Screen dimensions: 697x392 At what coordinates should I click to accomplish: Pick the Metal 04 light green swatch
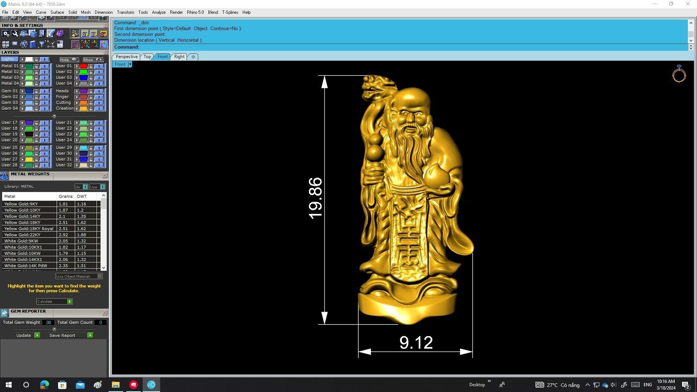(x=29, y=84)
